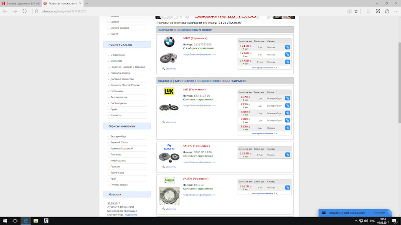Click подробнее in vacancy news
The width and height of the screenshot is (401, 225).
click(131, 215)
